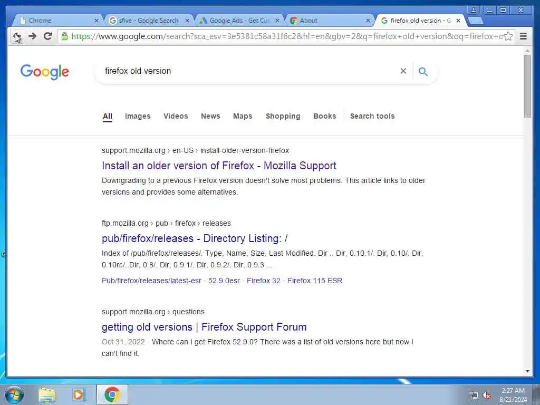Open the 'Firefox 115 ESR' sublink

[x=315, y=281]
